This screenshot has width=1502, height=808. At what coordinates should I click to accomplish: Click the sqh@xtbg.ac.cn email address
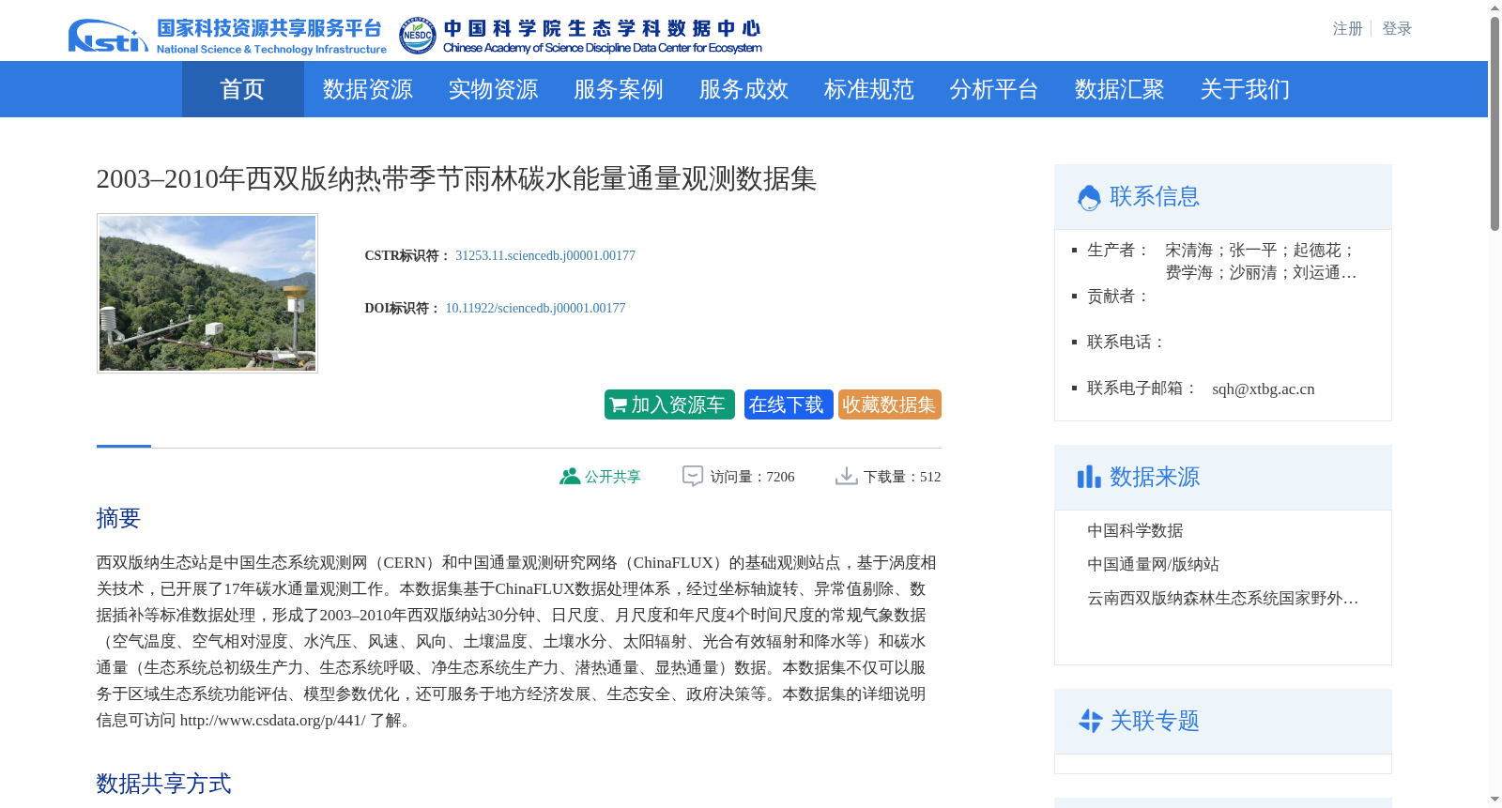(1263, 389)
